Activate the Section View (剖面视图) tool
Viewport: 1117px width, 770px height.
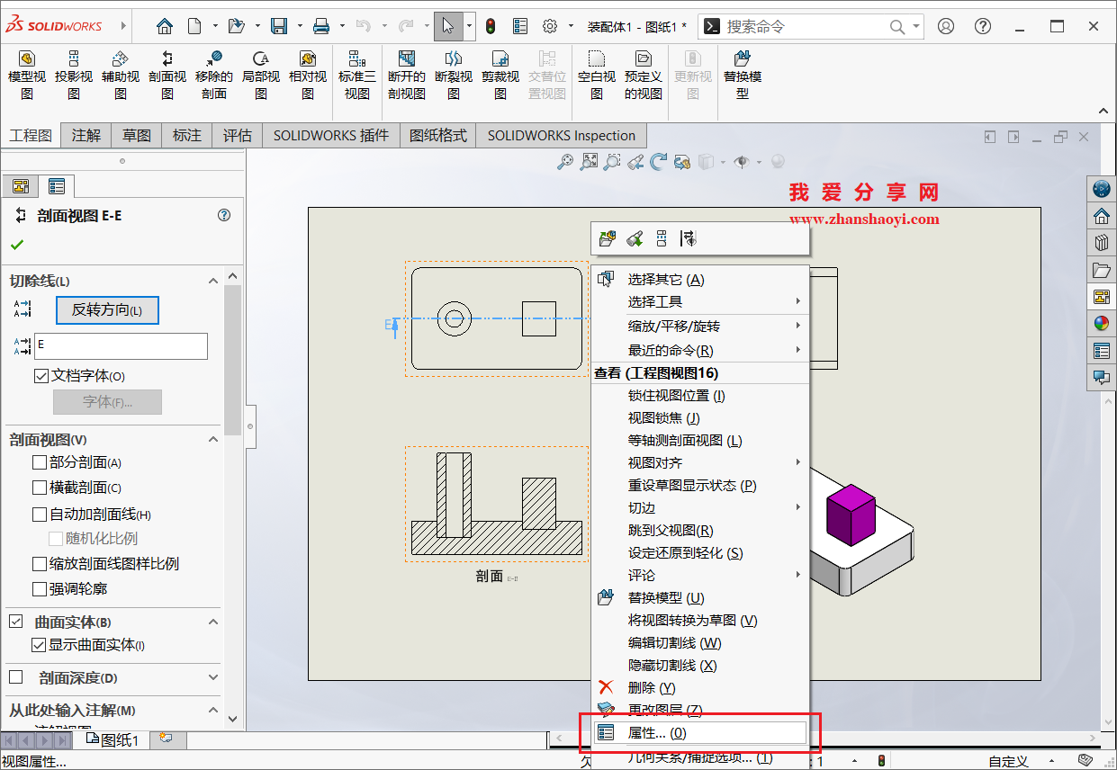point(167,75)
